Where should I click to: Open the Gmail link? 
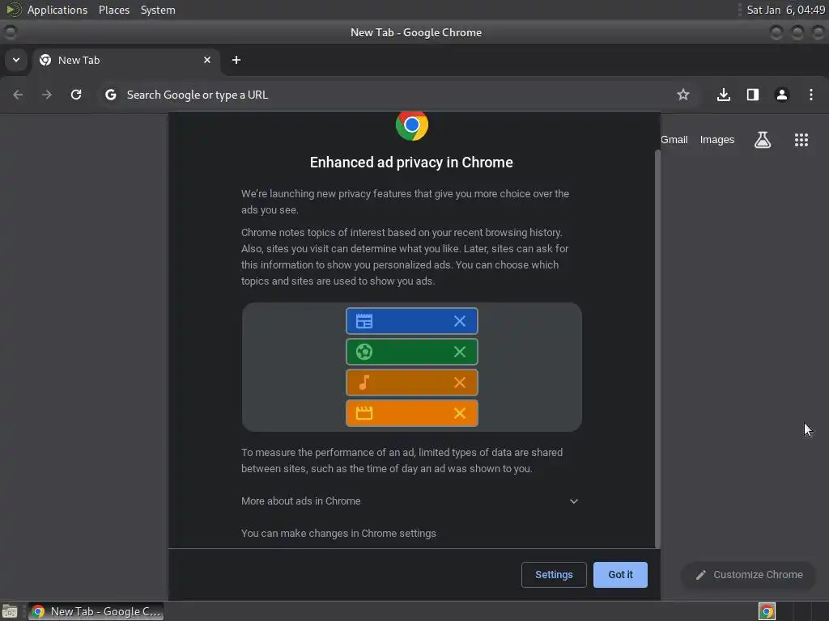pos(674,140)
